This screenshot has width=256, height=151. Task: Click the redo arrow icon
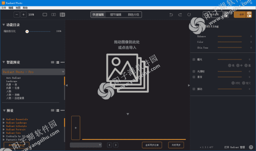click(180, 15)
